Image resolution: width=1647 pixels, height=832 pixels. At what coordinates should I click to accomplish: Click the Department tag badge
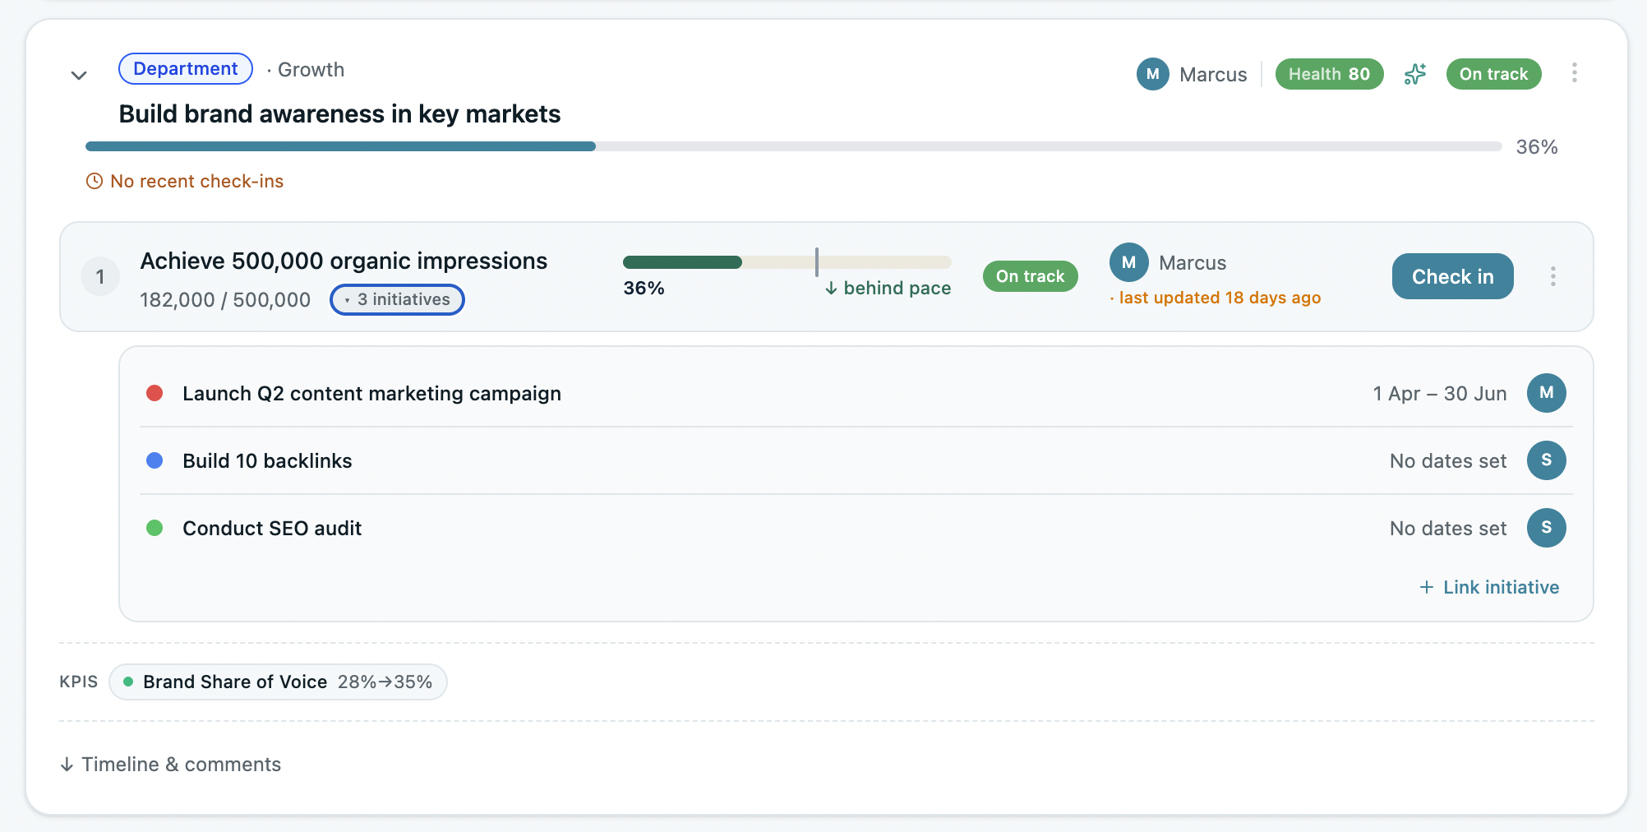pyautogui.click(x=186, y=69)
